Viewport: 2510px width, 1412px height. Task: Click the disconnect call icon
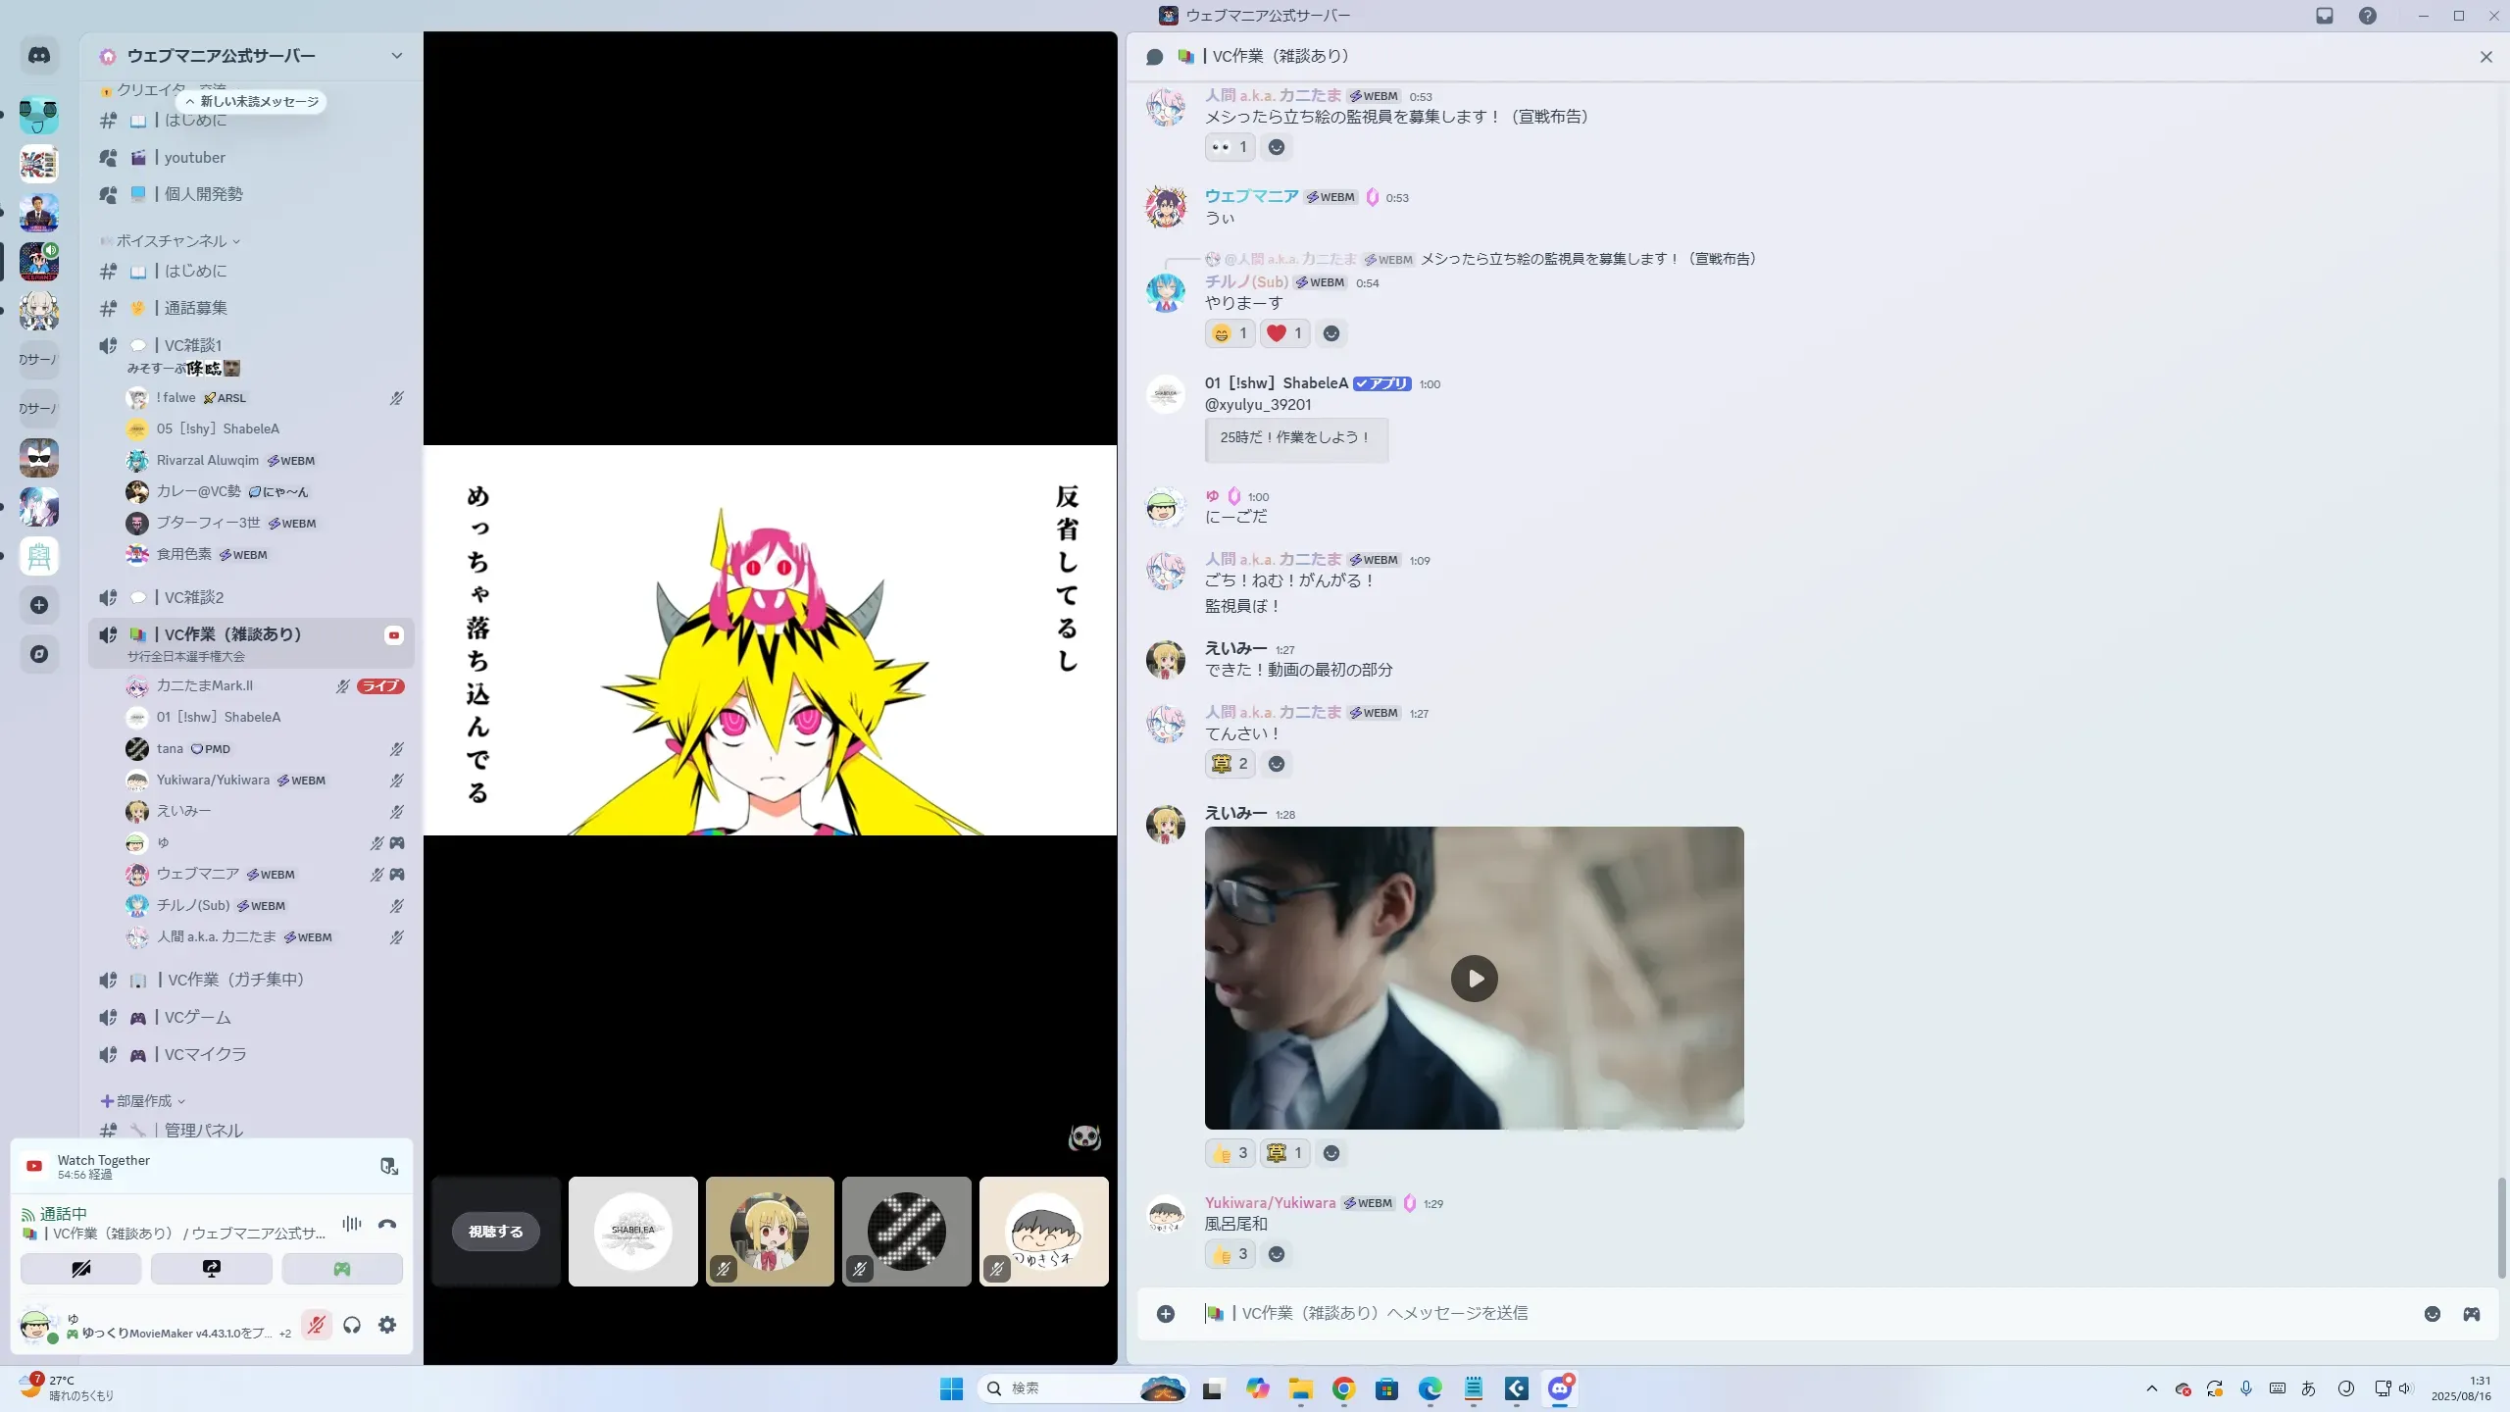point(387,1224)
